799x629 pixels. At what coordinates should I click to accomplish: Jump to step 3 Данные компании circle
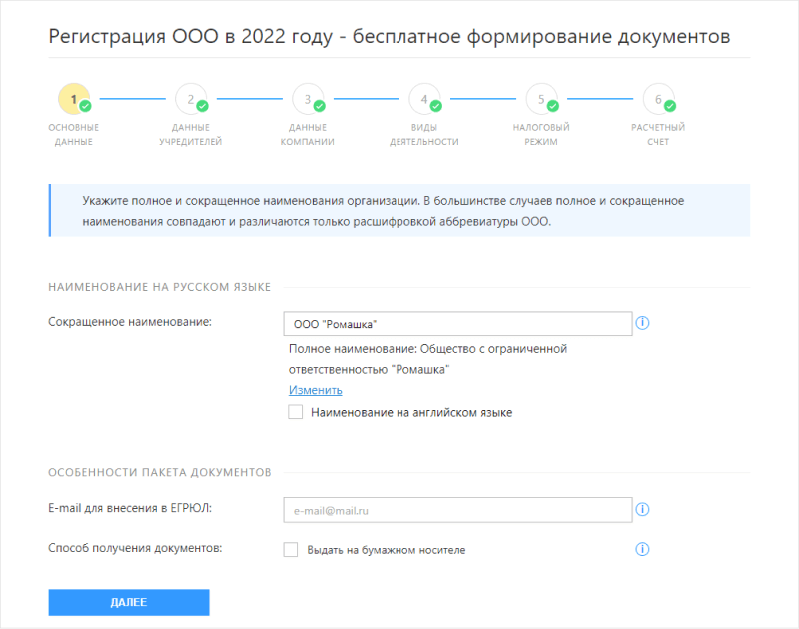pyautogui.click(x=308, y=99)
